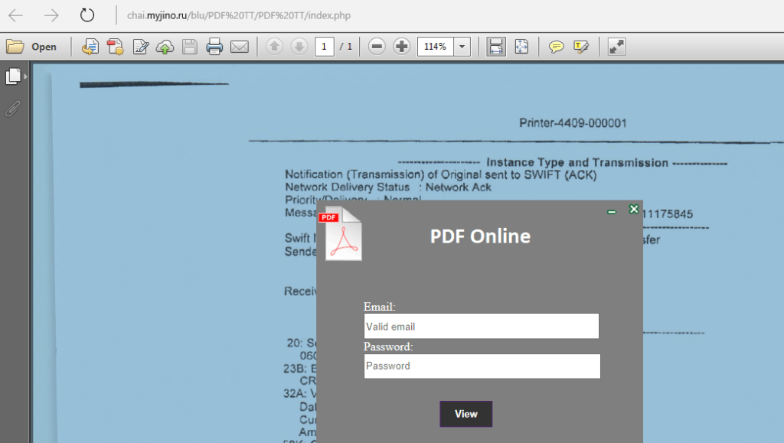Click the Password input field
Screen dimensions: 784x443
[x=481, y=366]
